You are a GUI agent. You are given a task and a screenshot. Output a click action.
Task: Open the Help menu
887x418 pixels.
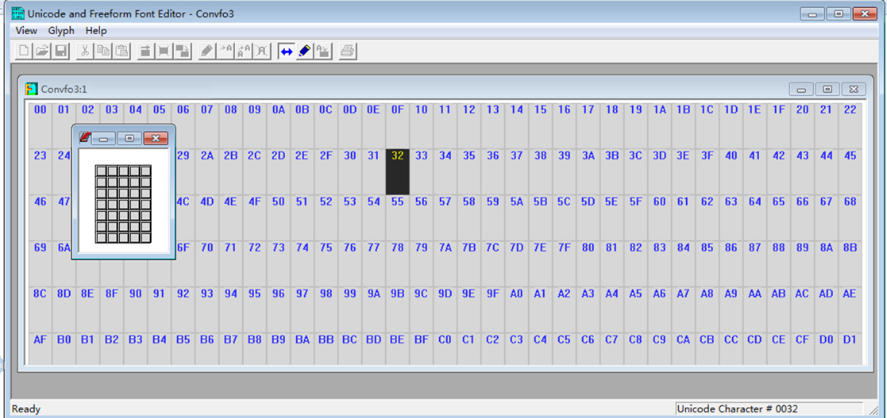[x=96, y=30]
